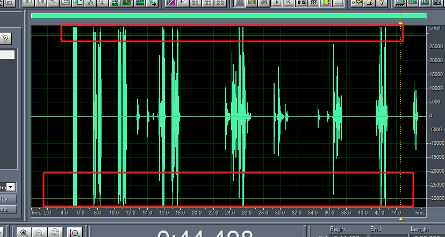The height and width of the screenshot is (237, 445).
Task: Click the 25000 value on amplitude ruler
Action: 436,47
